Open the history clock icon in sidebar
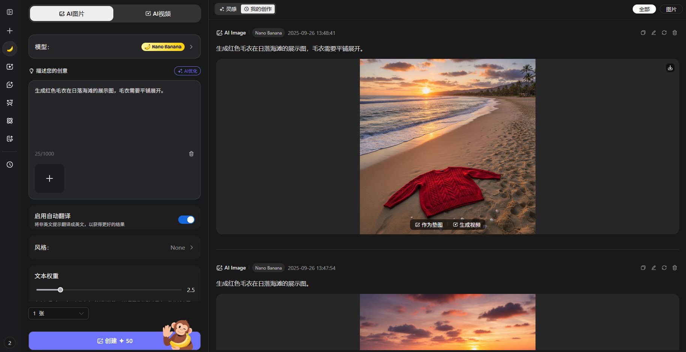Screen dimensions: 686x352 pyautogui.click(x=10, y=165)
